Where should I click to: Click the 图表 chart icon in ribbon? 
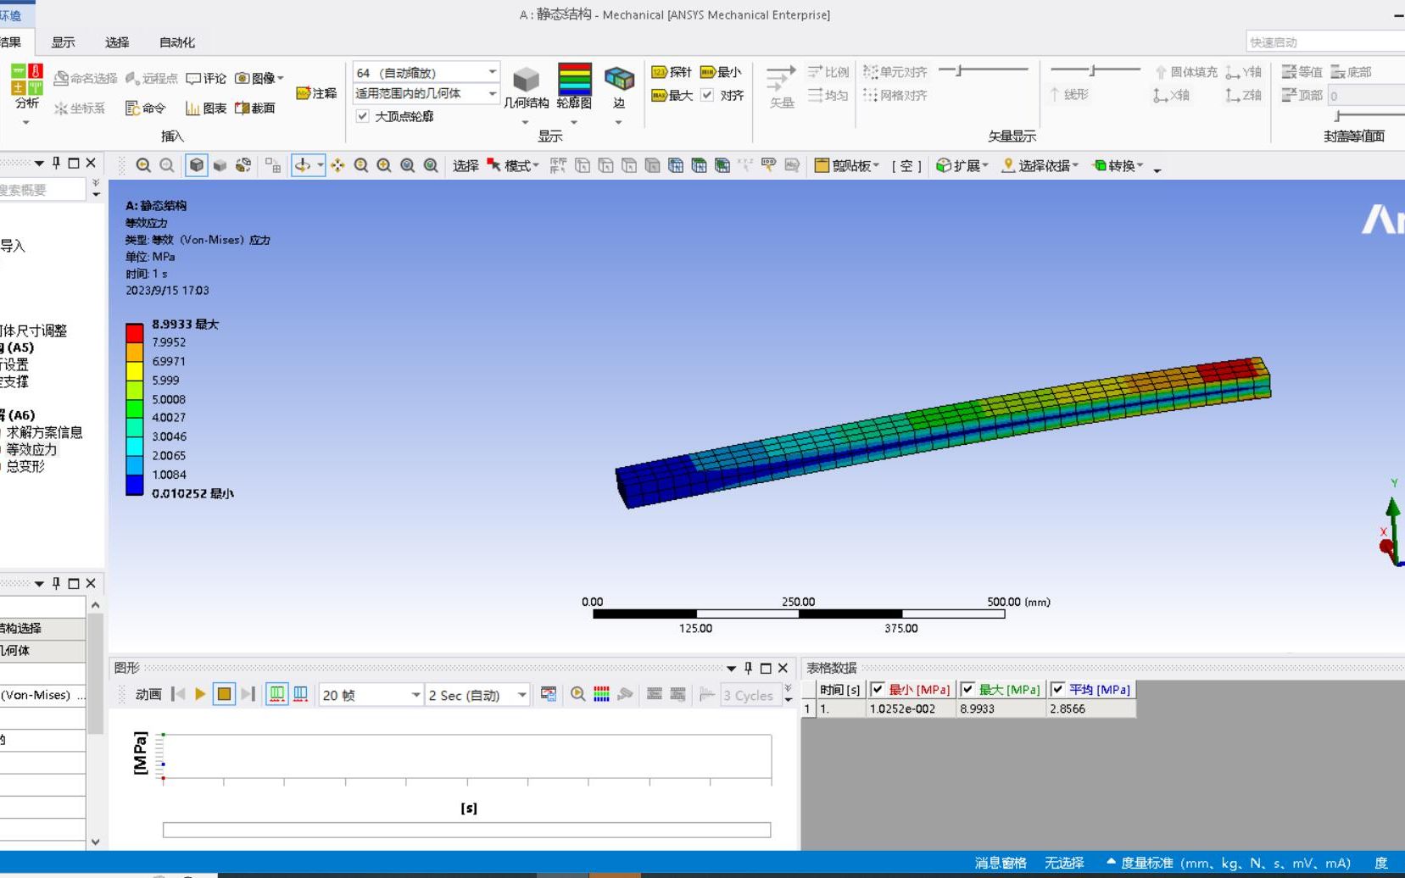201,108
